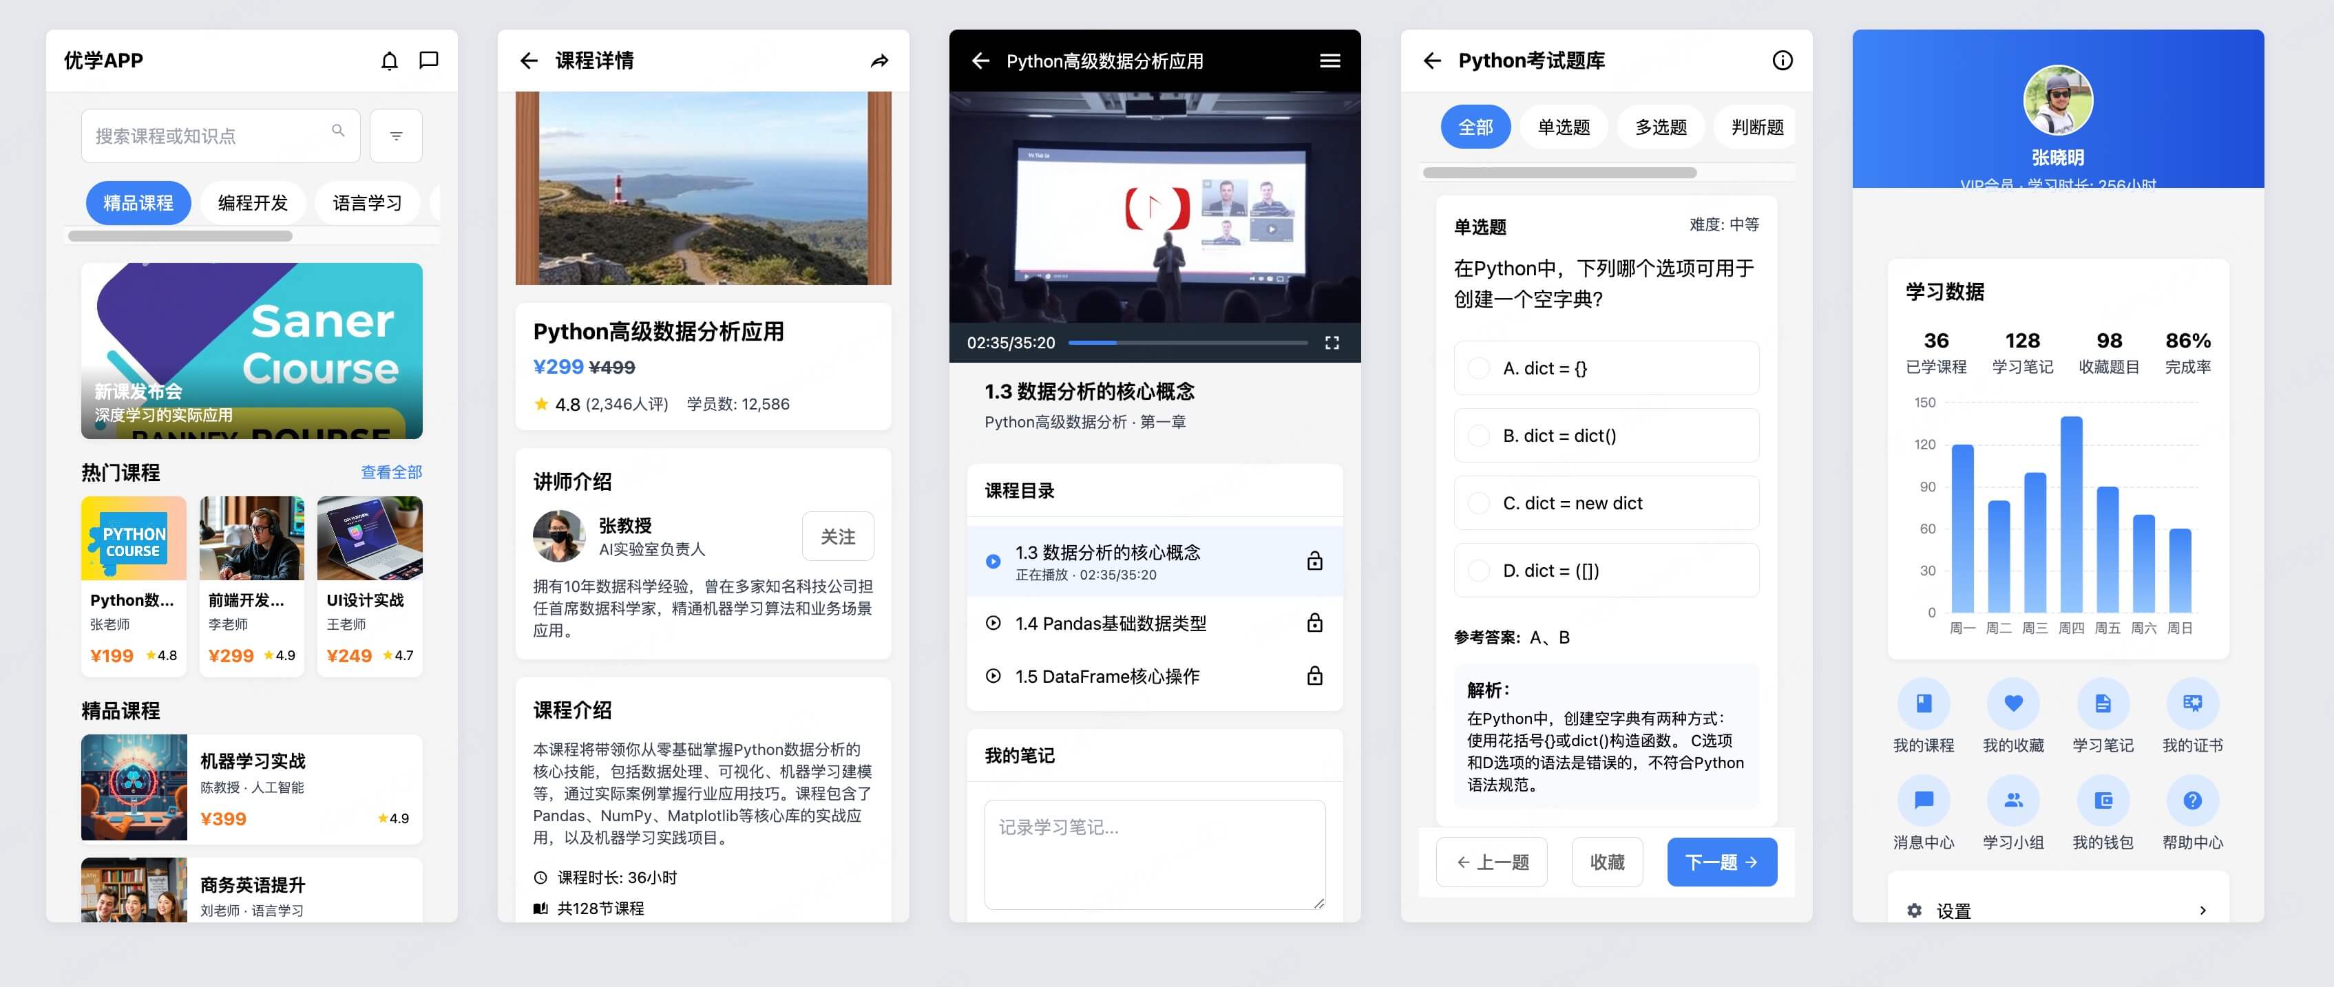This screenshot has height=987, width=2334.
Task: Expand the 设置 row chevron
Action: click(2202, 911)
